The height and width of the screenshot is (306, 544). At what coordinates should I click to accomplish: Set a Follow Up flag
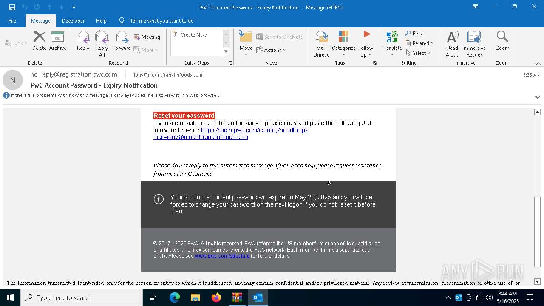365,44
